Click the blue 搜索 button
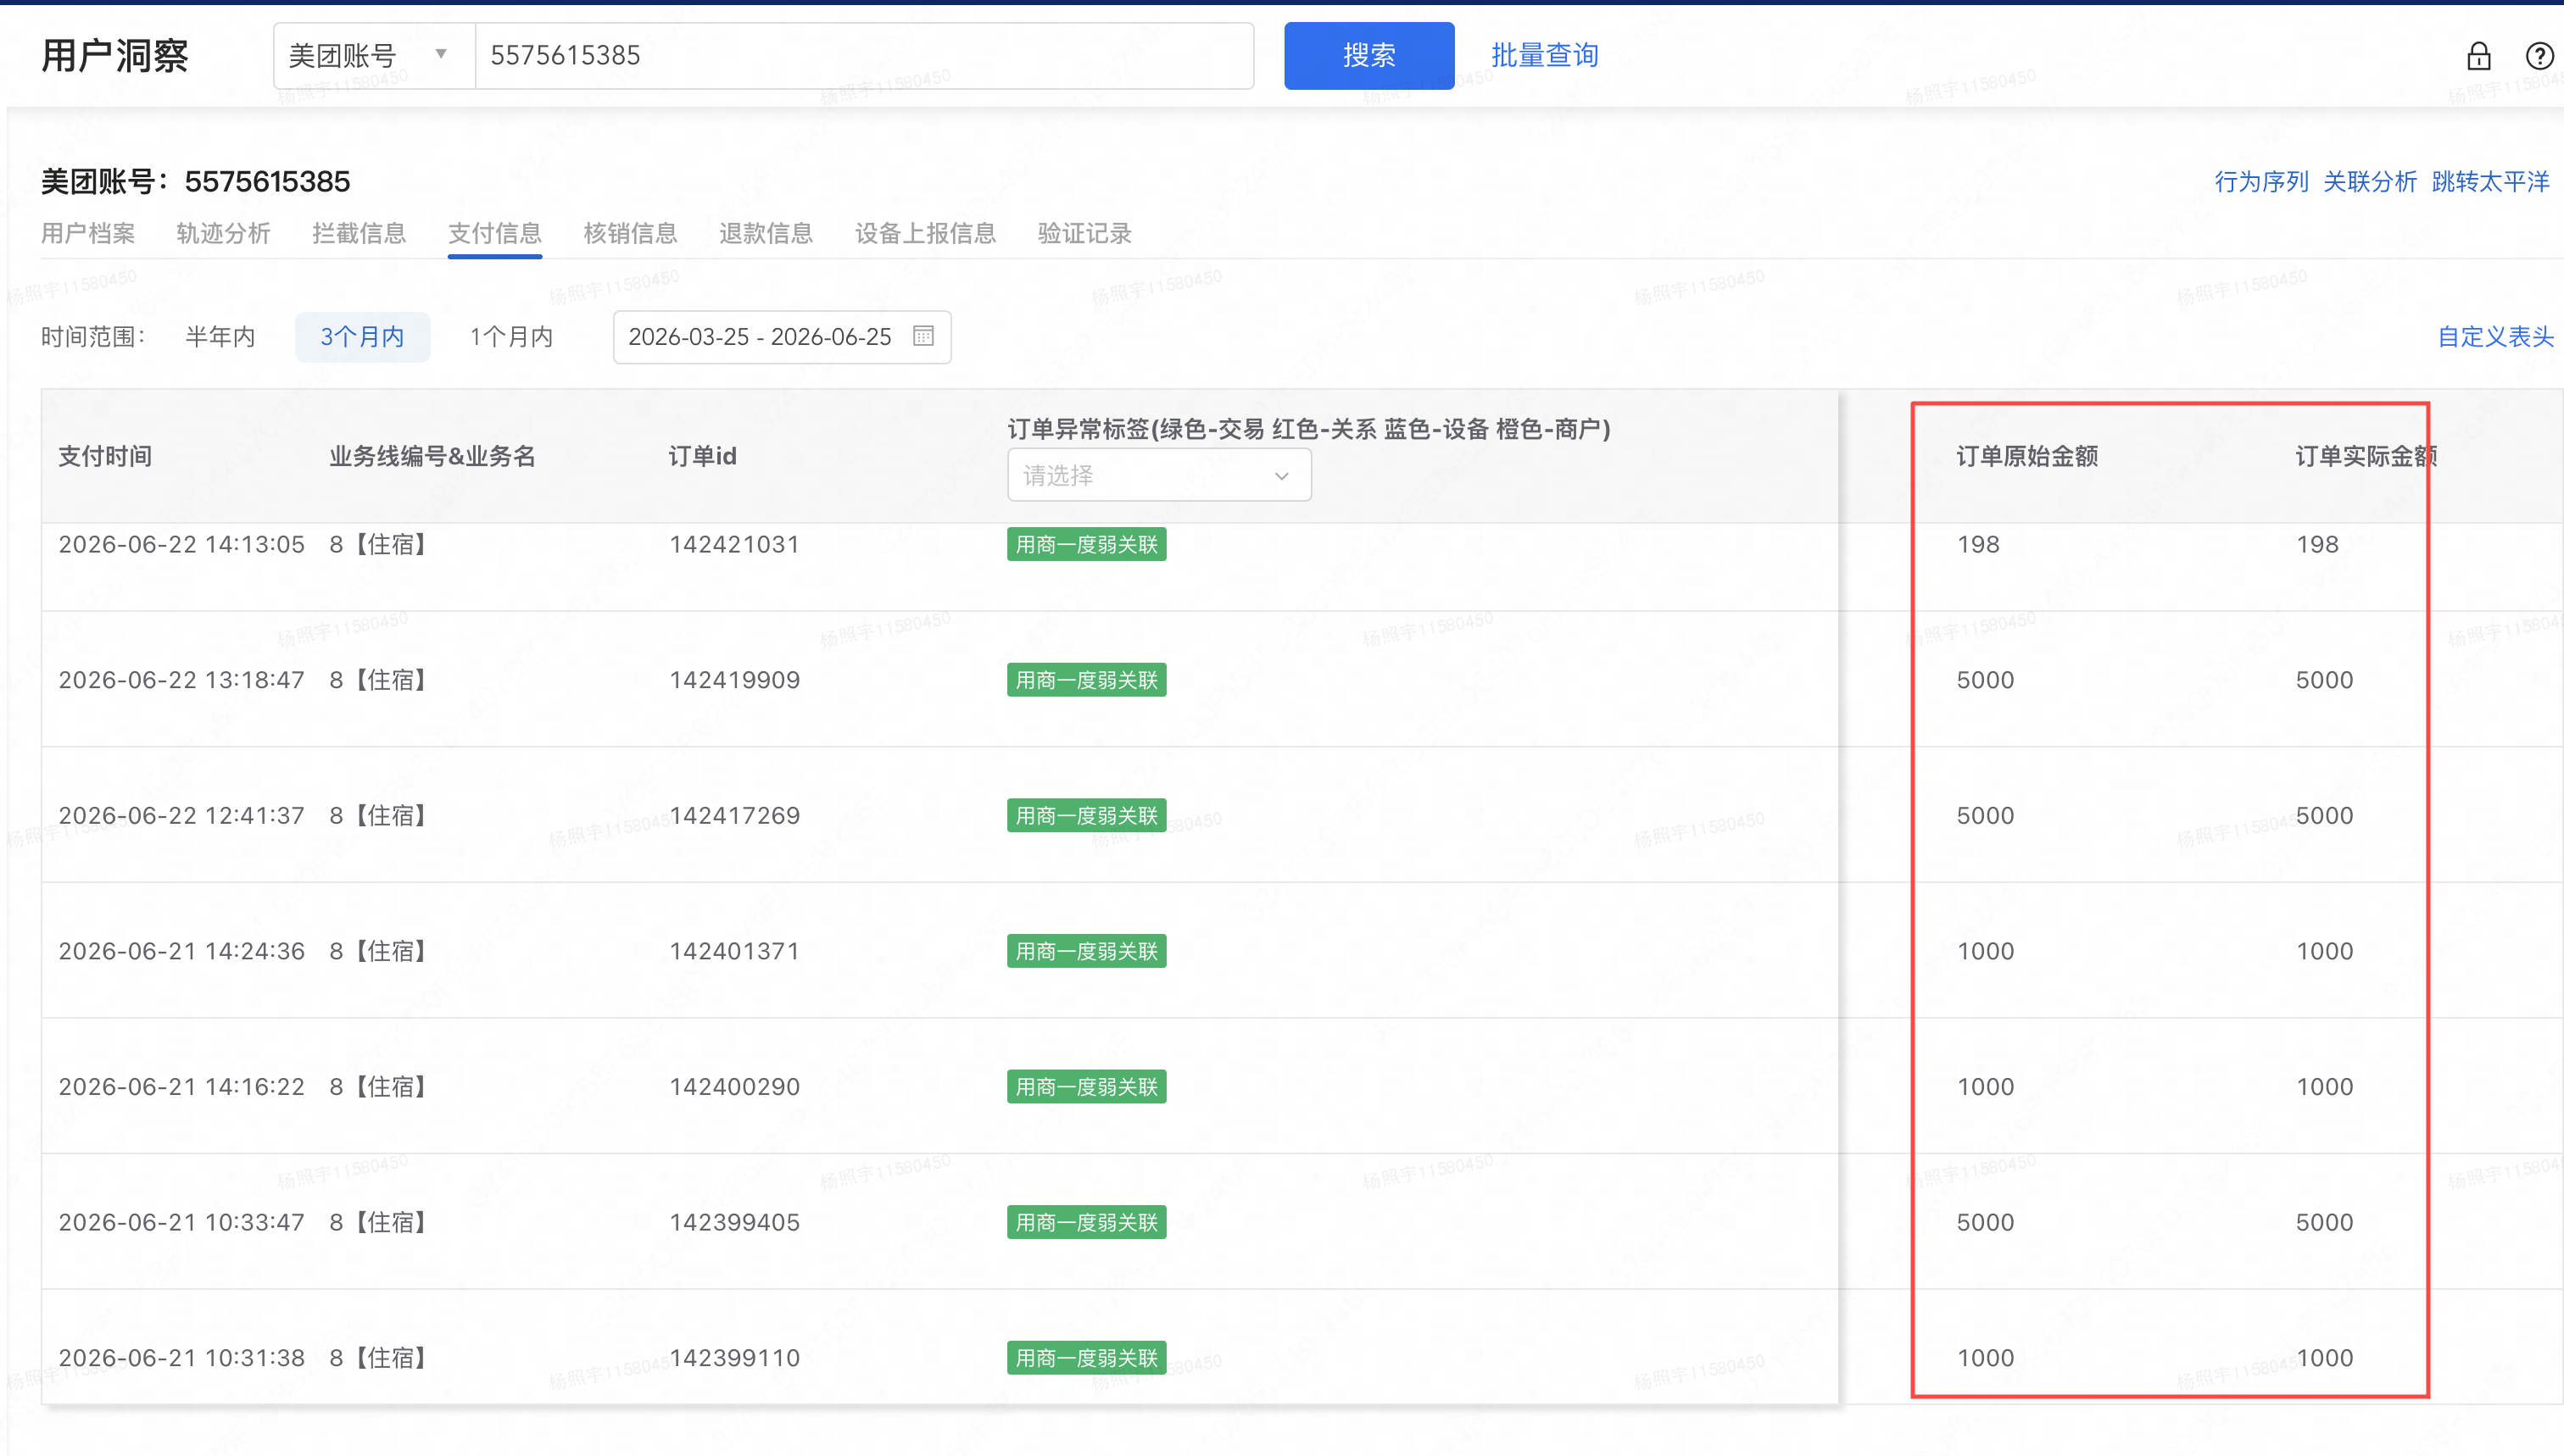 click(1368, 56)
